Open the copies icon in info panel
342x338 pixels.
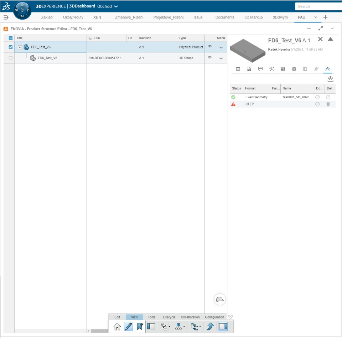305,69
